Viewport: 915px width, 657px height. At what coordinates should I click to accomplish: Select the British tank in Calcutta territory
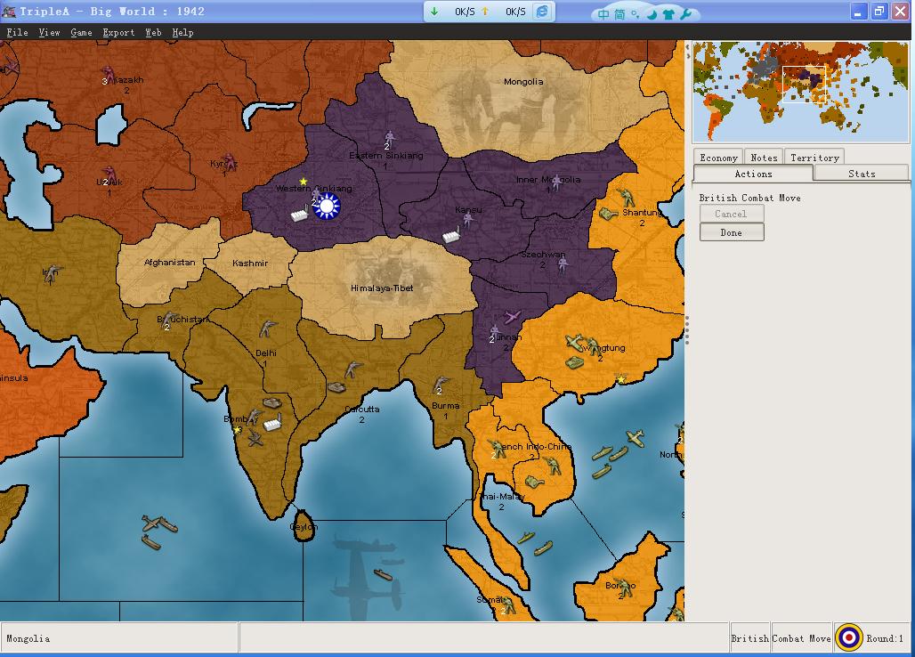(x=336, y=386)
